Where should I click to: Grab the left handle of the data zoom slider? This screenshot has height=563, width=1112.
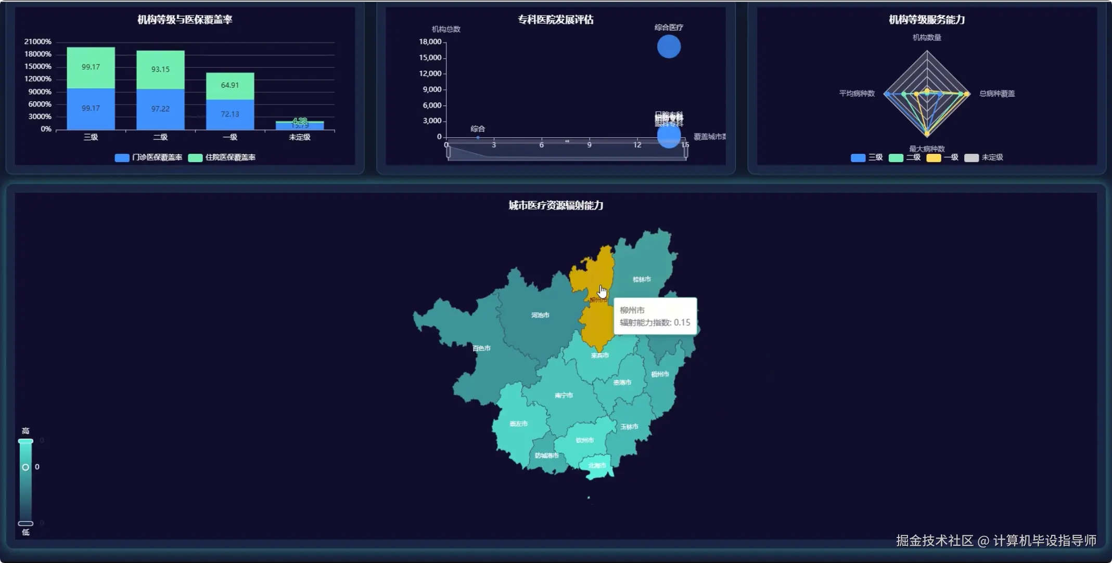click(x=448, y=151)
